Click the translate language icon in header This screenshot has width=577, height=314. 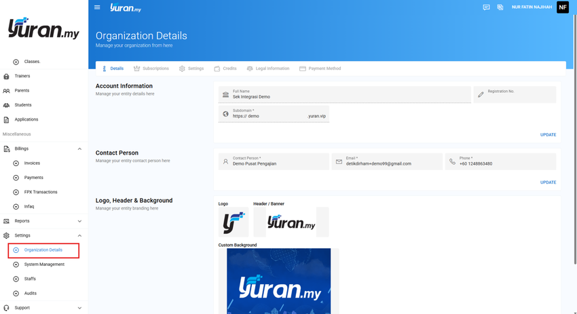click(x=500, y=7)
